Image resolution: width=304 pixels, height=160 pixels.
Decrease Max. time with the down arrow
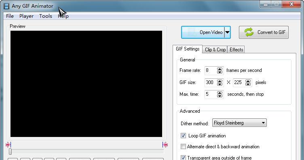[x=220, y=96]
